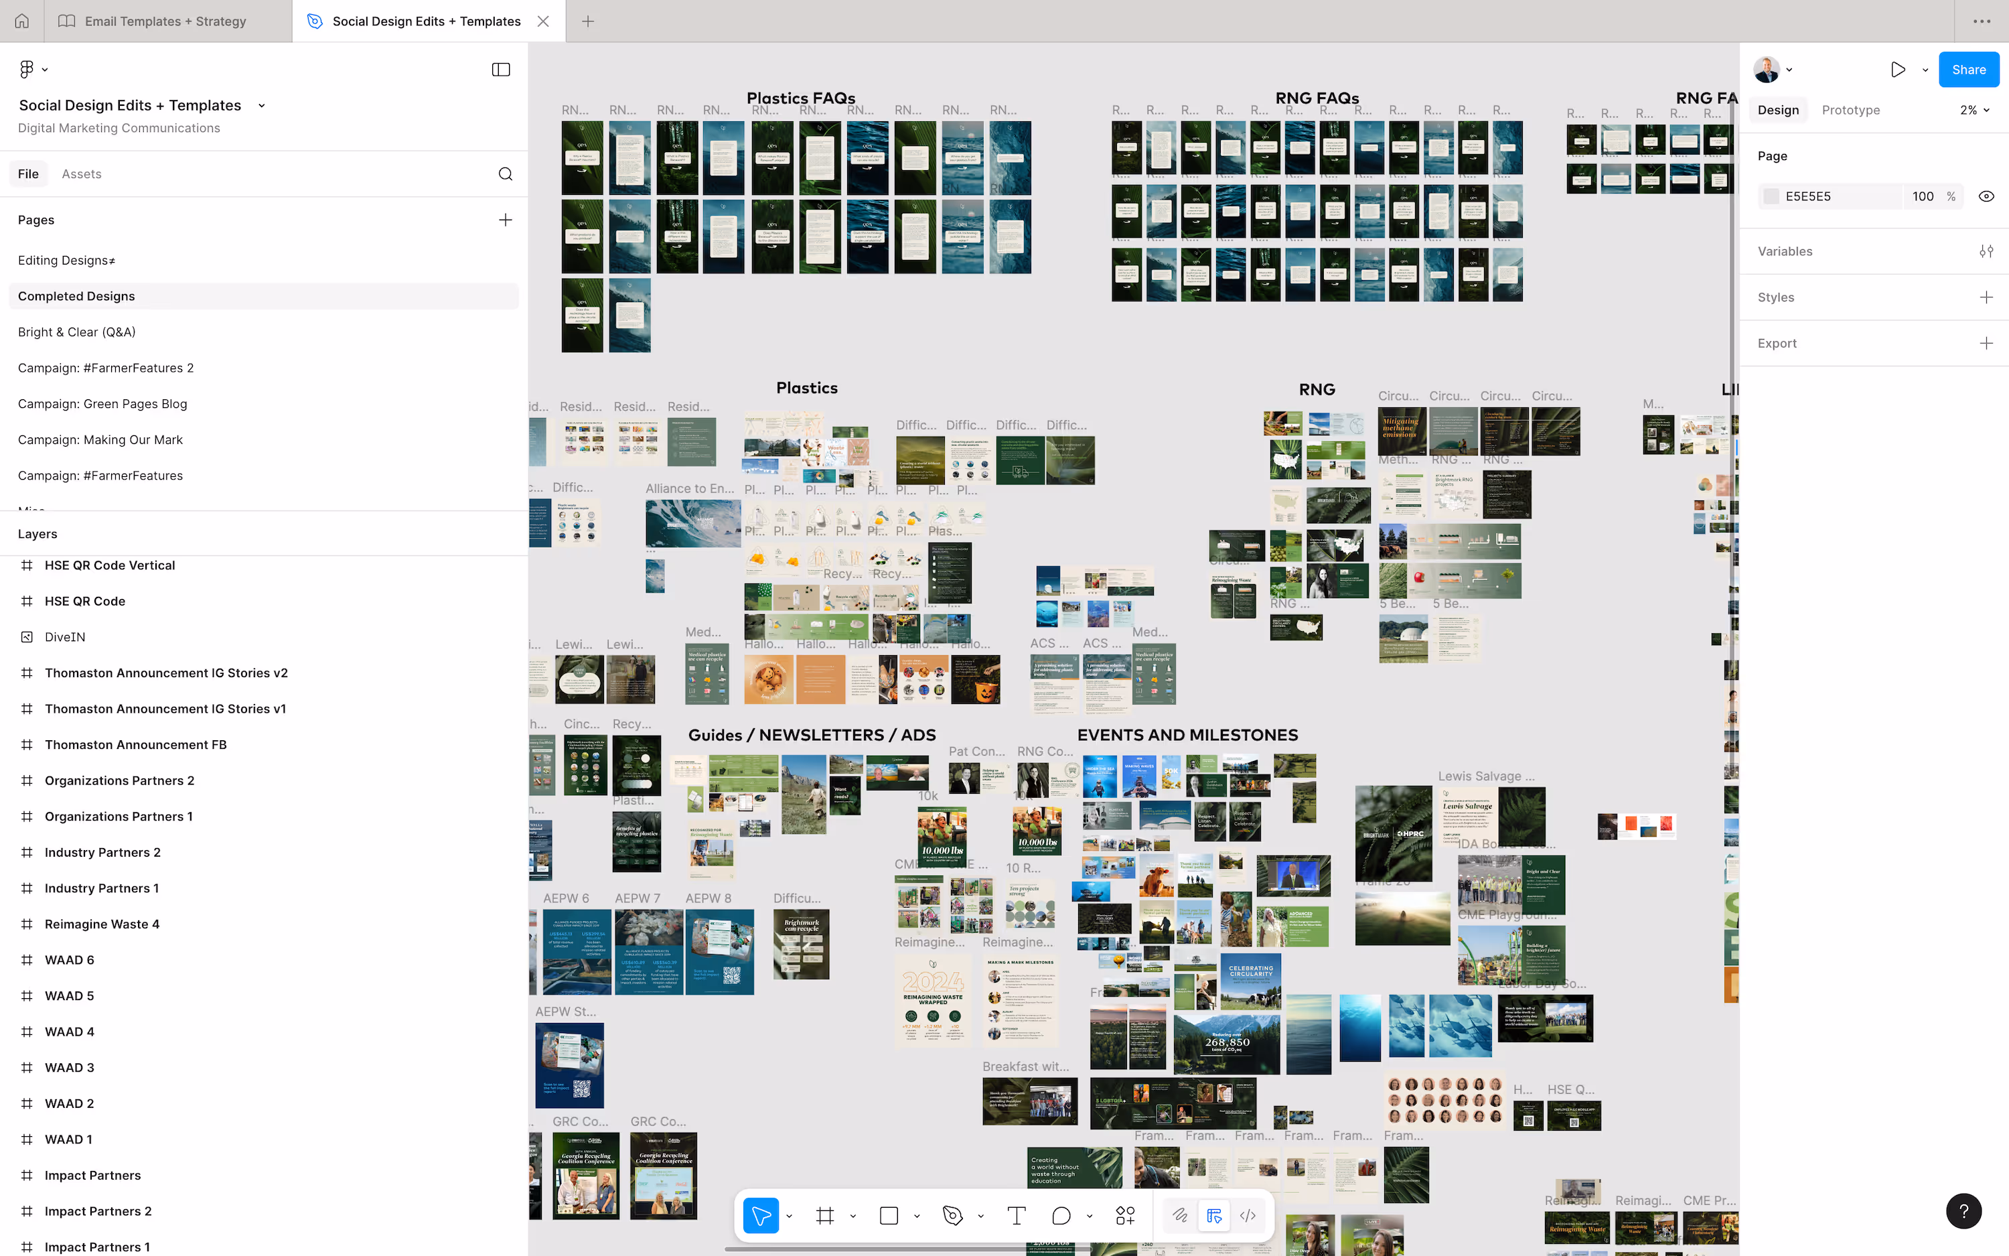Open Comment tool options dropdown
2009x1256 pixels.
point(1089,1216)
